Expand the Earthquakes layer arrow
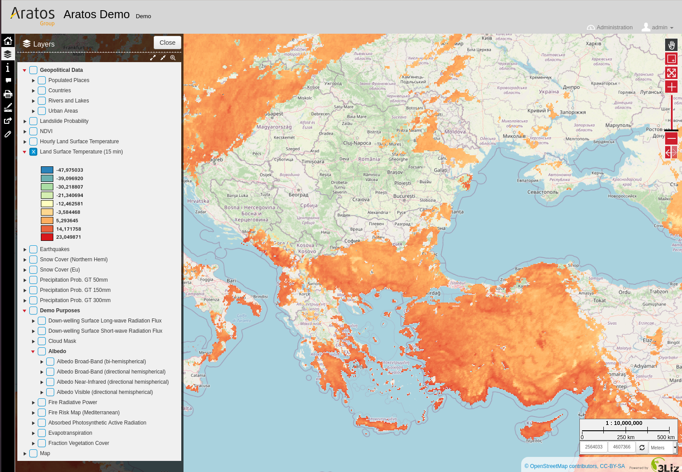The height and width of the screenshot is (472, 682). [25, 249]
